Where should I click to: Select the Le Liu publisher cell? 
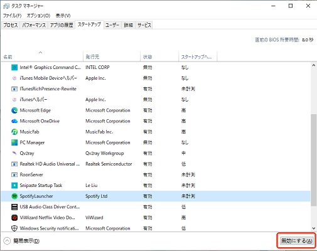pyautogui.click(x=91, y=185)
